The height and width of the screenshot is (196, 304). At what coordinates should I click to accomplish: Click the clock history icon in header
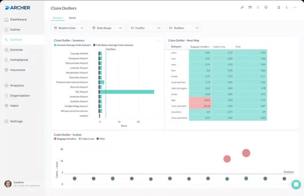(266, 7)
